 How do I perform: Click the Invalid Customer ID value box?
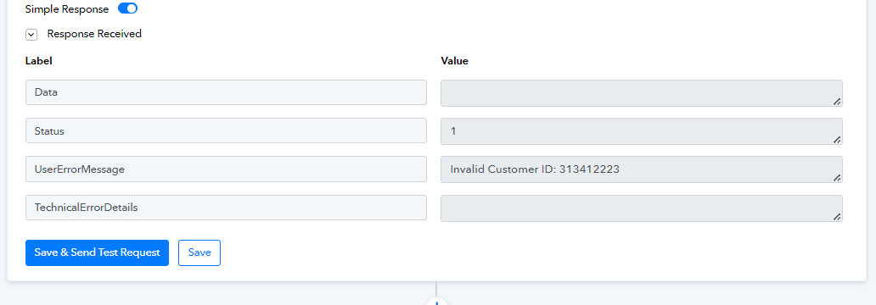click(x=642, y=169)
